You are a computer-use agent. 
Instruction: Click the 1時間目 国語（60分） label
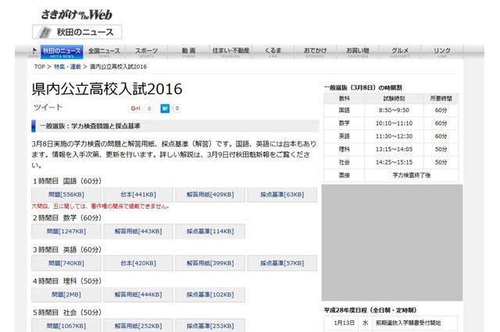(x=67, y=182)
